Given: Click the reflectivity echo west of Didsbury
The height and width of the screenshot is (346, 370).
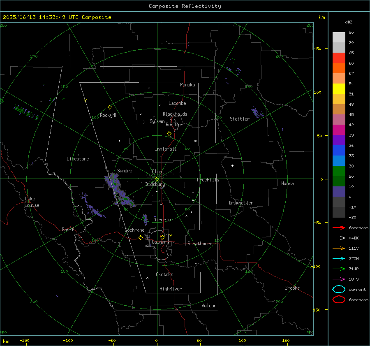Looking at the screenshot, I should (x=120, y=190).
